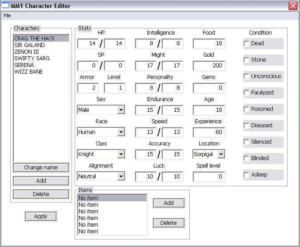The image size is (300, 247).
Task: Click Add button under Characters list
Action: [41, 181]
